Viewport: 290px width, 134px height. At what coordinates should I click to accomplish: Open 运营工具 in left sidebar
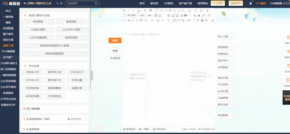pyautogui.click(x=8, y=46)
